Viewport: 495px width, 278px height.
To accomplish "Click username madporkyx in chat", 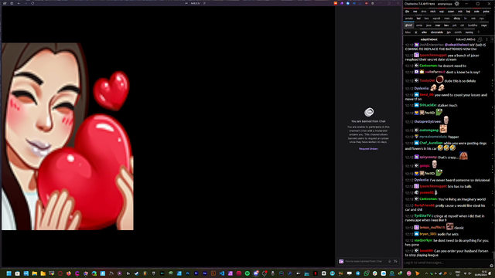I will point(423,240).
